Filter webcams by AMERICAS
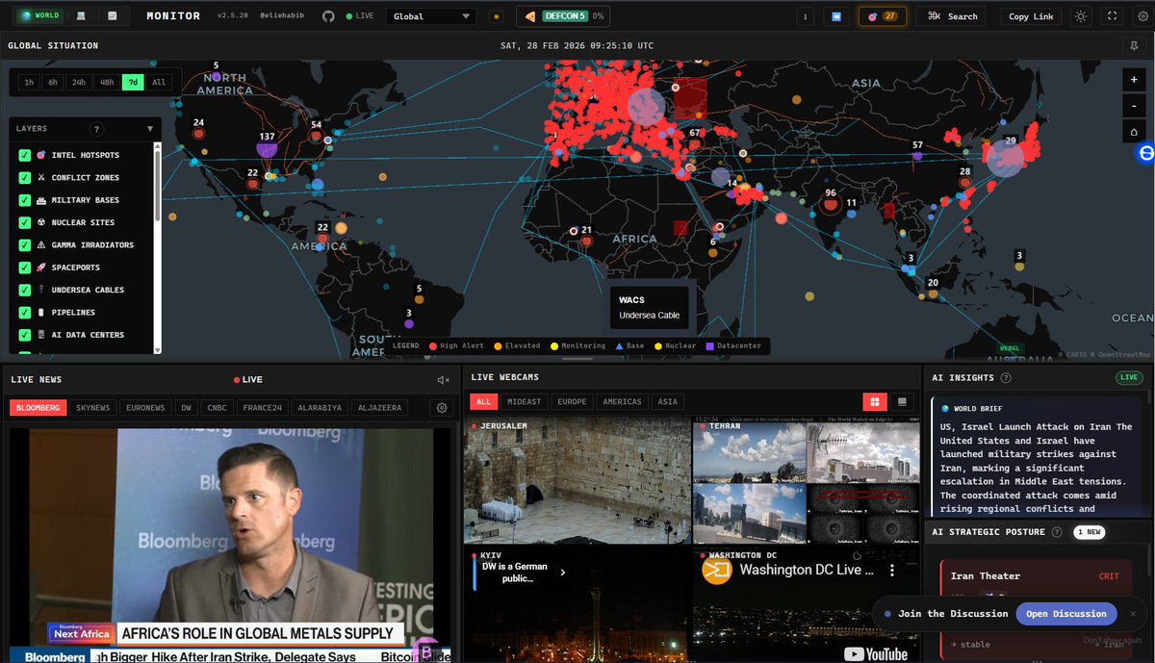 pyautogui.click(x=622, y=401)
